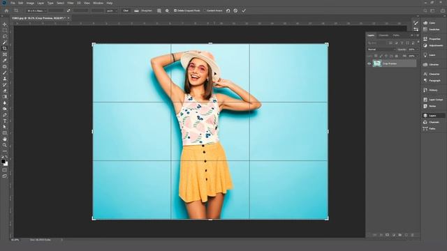The width and height of the screenshot is (447, 251).
Task: Commit the crop with the checkmark
Action: pyautogui.click(x=244, y=10)
